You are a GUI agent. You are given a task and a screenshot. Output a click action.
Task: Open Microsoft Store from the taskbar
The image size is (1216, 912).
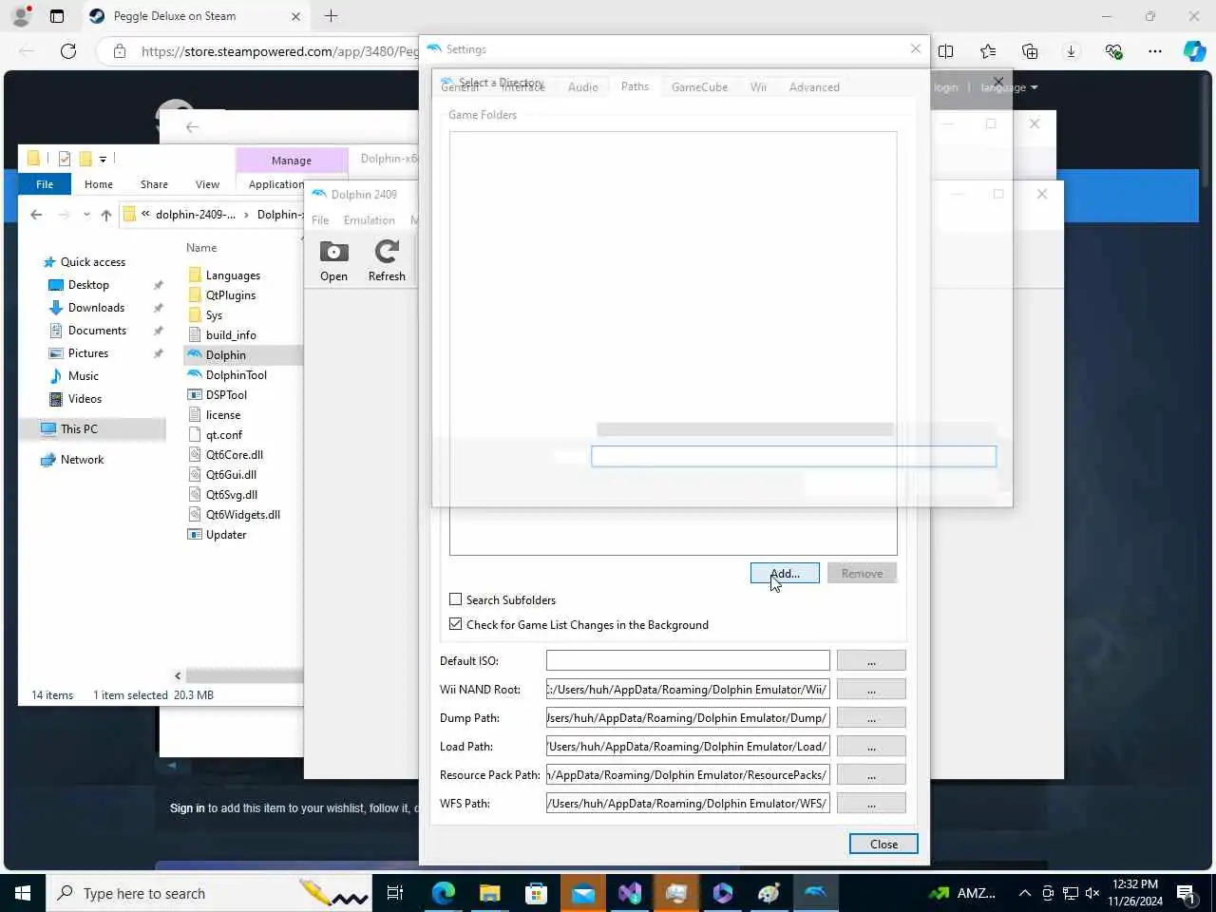[x=536, y=893]
